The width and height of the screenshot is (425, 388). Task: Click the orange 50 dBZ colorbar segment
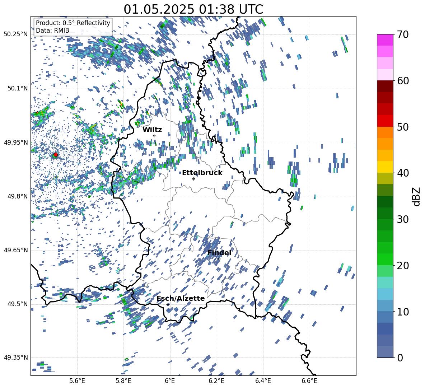pyautogui.click(x=385, y=132)
